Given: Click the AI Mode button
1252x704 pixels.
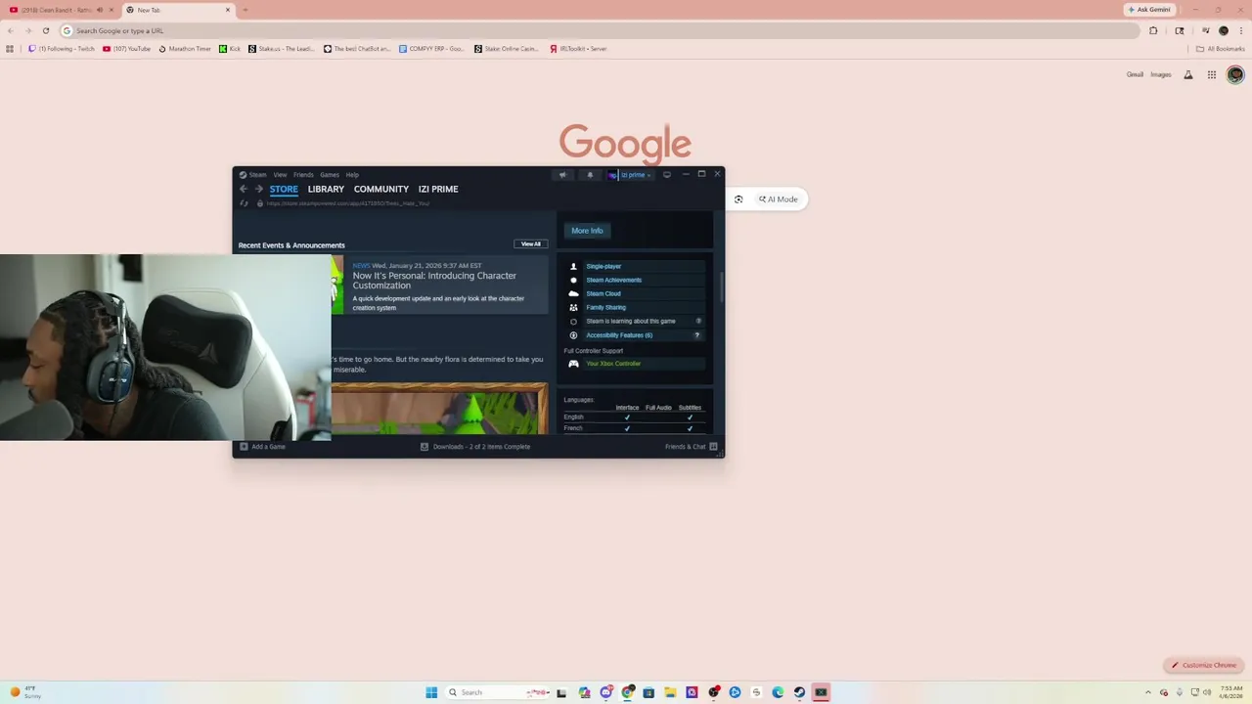Looking at the screenshot, I should pyautogui.click(x=779, y=199).
